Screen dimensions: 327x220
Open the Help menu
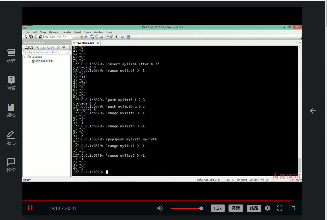(109, 32)
